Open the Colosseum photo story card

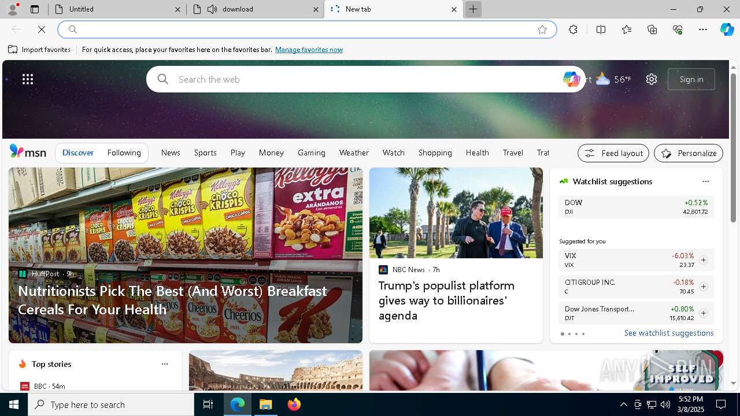[276, 370]
